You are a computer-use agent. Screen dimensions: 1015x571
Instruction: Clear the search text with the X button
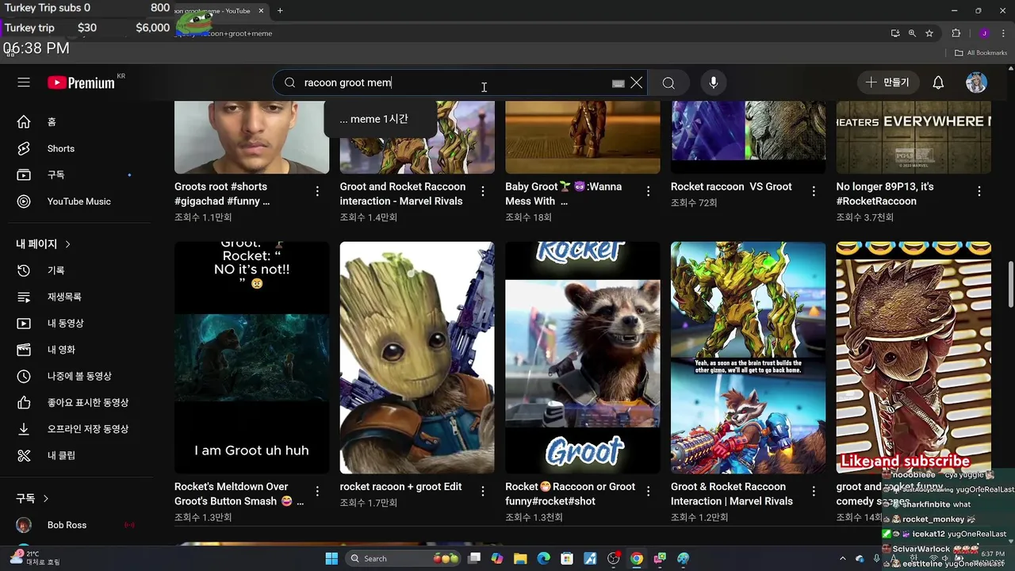[636, 82]
